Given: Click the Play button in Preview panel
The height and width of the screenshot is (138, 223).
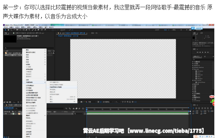Looking at the screenshot, I should coord(203,52).
